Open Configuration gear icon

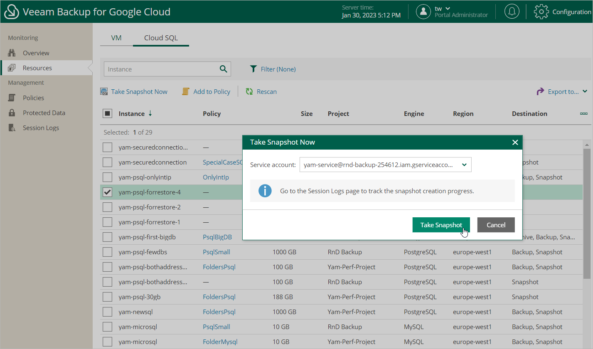click(x=541, y=12)
